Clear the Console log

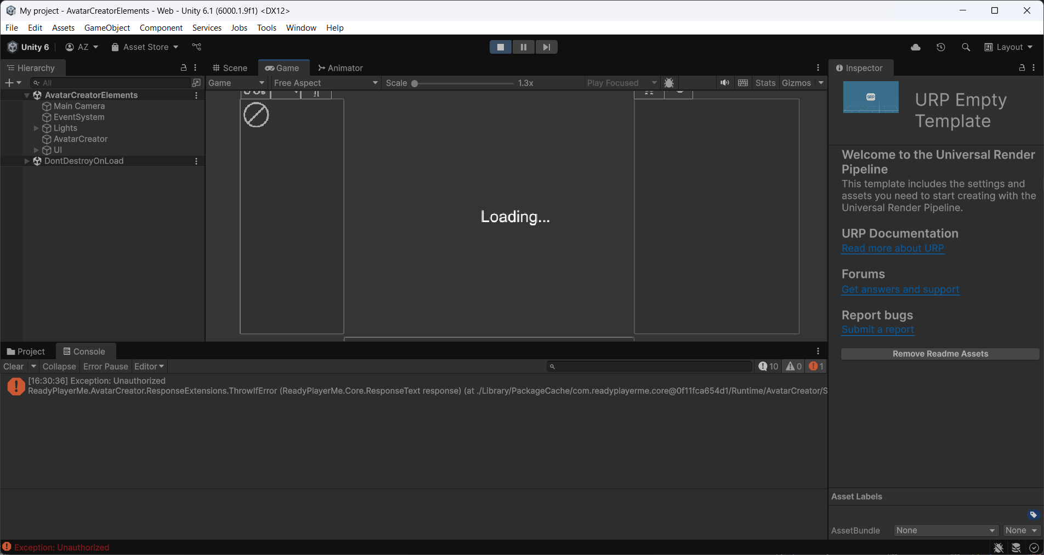coord(14,366)
